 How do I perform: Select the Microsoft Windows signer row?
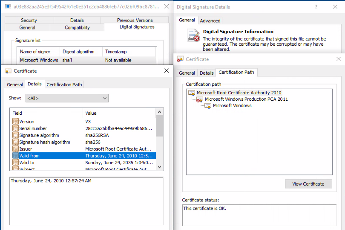(x=87, y=60)
